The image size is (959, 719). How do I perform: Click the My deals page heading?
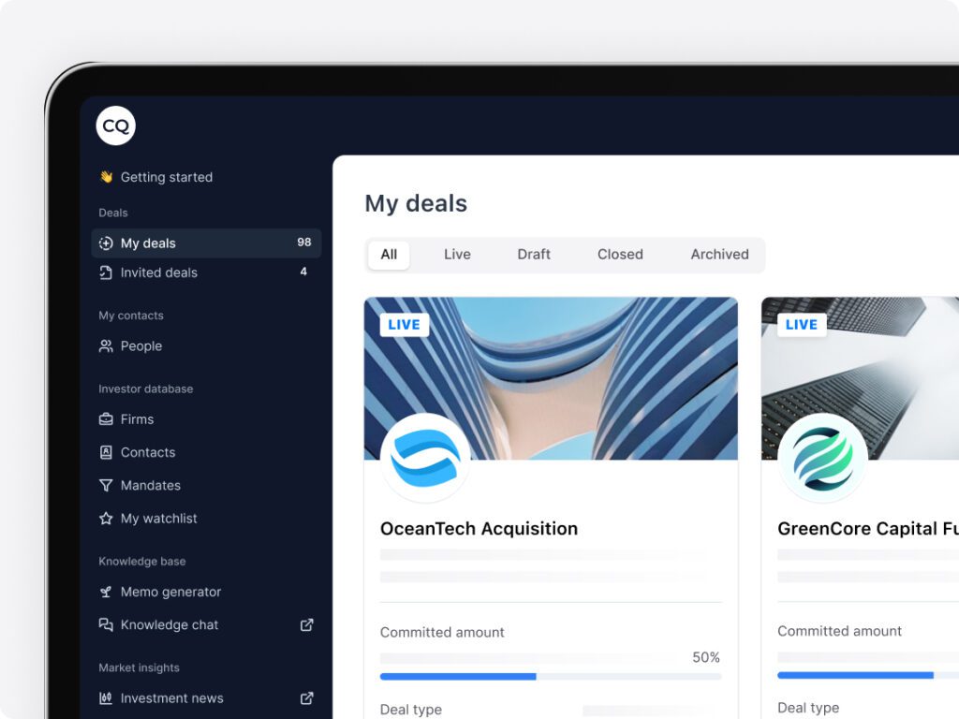point(416,203)
